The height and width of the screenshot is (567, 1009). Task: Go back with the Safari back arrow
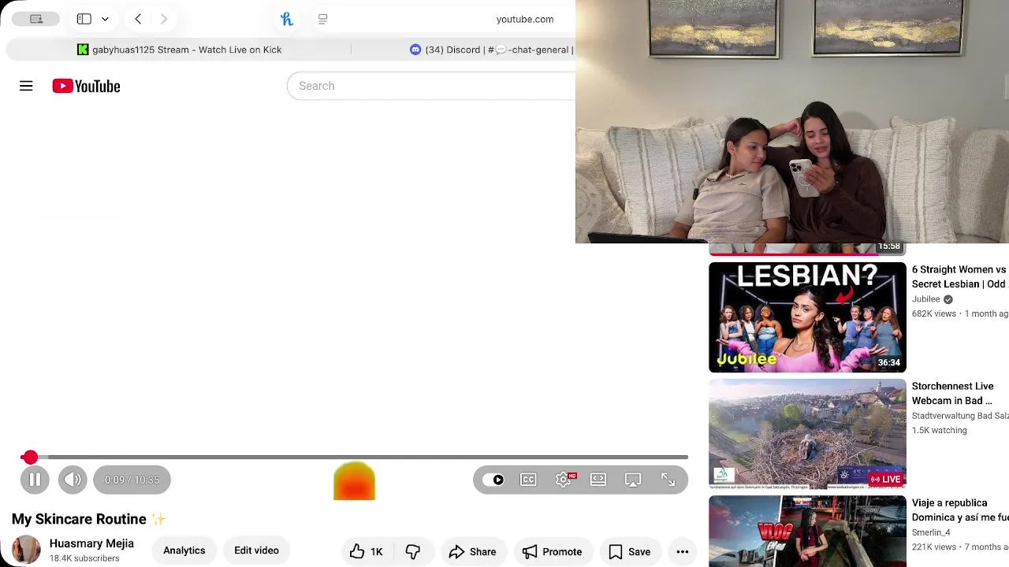click(138, 19)
